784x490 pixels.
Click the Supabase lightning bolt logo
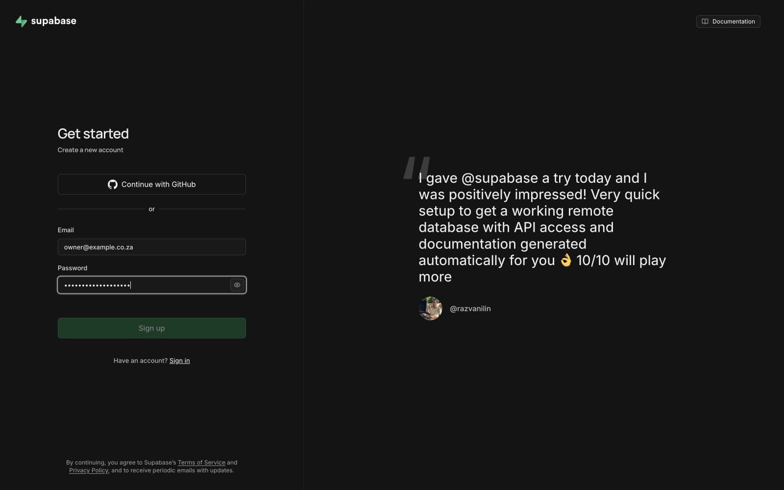pos(21,21)
